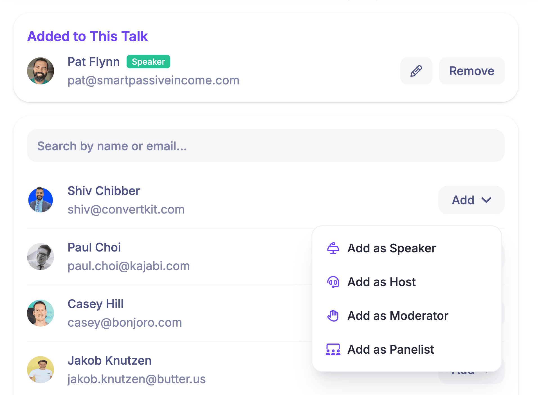Click the chevron on Shiv's Add button

pos(487,200)
